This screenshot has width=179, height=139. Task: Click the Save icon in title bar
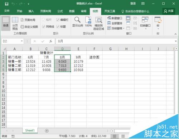tap(6, 4)
